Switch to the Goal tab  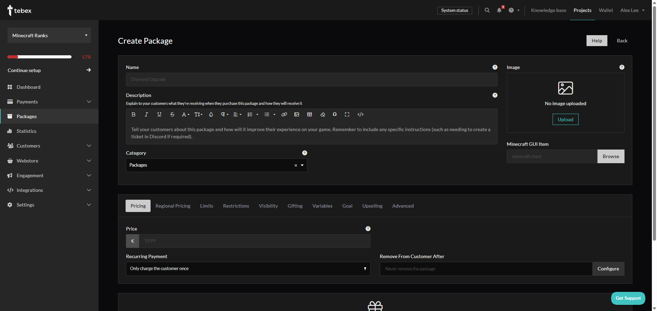coord(347,206)
